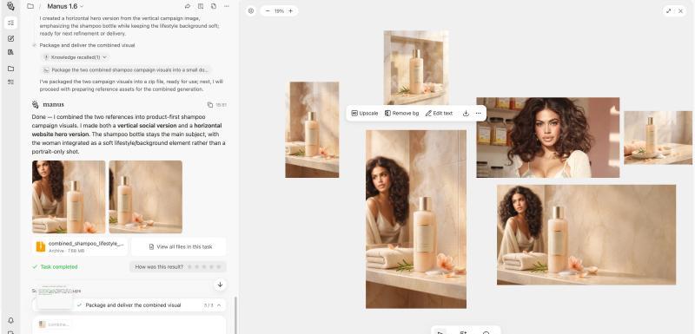Click Edit text in the image toolbar
This screenshot has width=695, height=334.
[439, 114]
